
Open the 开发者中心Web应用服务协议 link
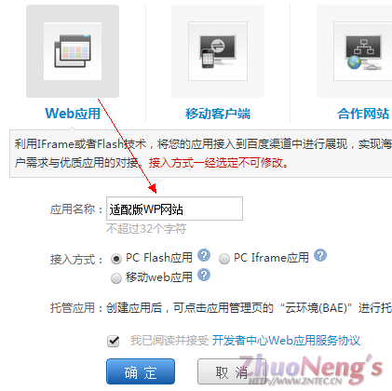coord(286,341)
